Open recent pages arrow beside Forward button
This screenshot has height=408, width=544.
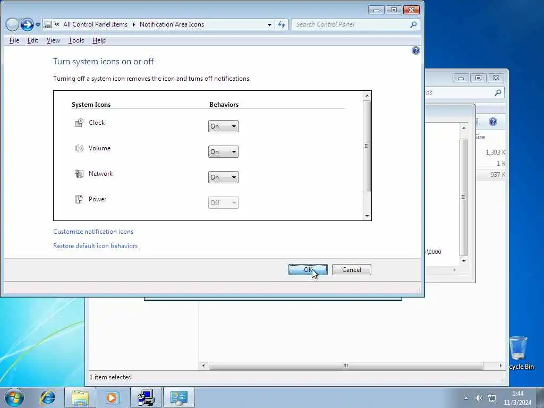38,24
